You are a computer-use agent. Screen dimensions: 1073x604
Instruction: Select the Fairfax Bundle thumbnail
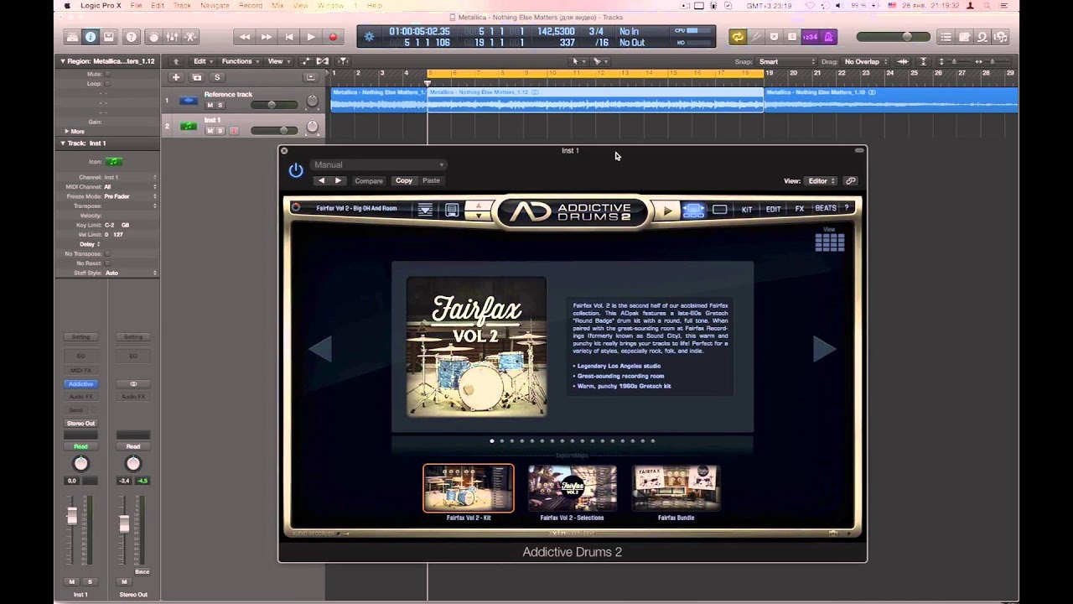[x=676, y=488]
